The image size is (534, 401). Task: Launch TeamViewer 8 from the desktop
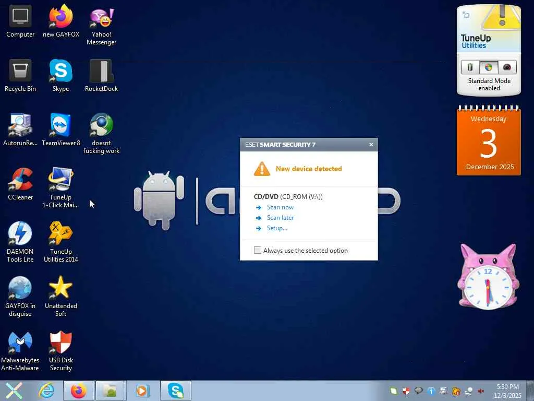tap(60, 130)
